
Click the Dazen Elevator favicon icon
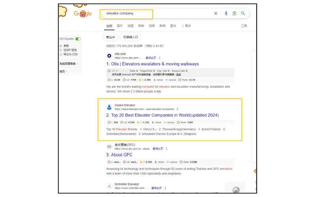point(109,107)
